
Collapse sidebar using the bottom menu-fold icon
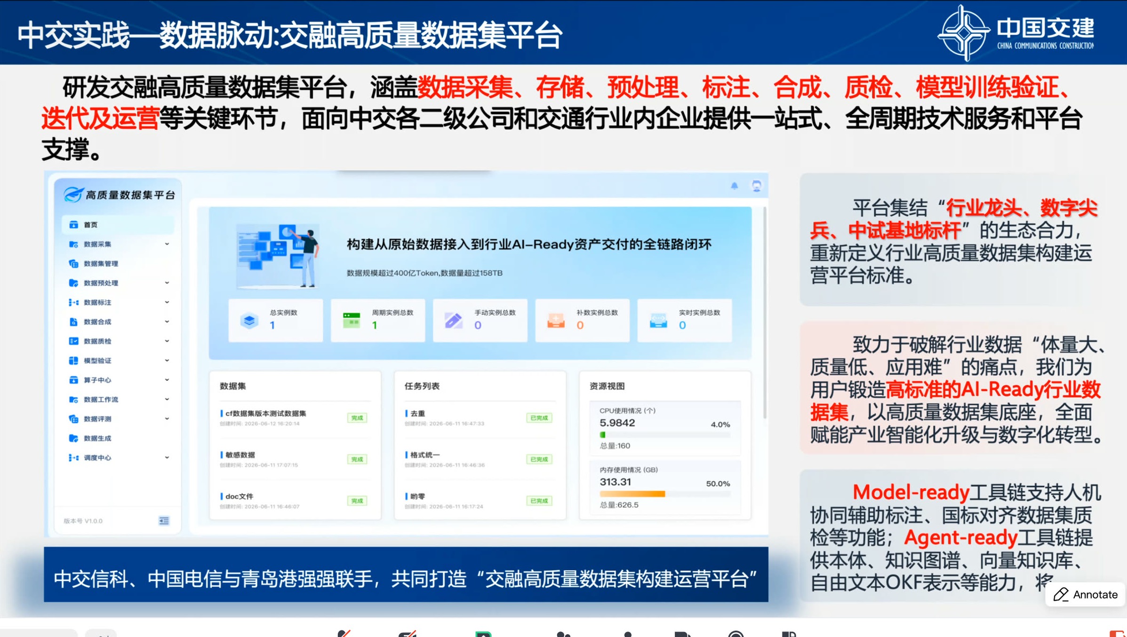tap(164, 521)
